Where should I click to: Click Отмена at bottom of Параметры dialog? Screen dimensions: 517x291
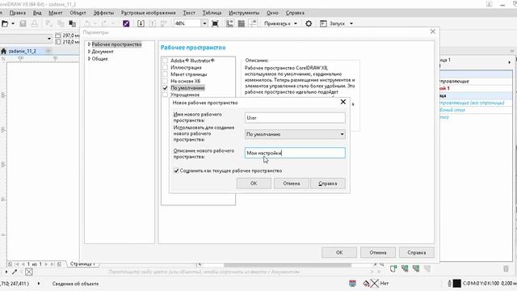(378, 252)
